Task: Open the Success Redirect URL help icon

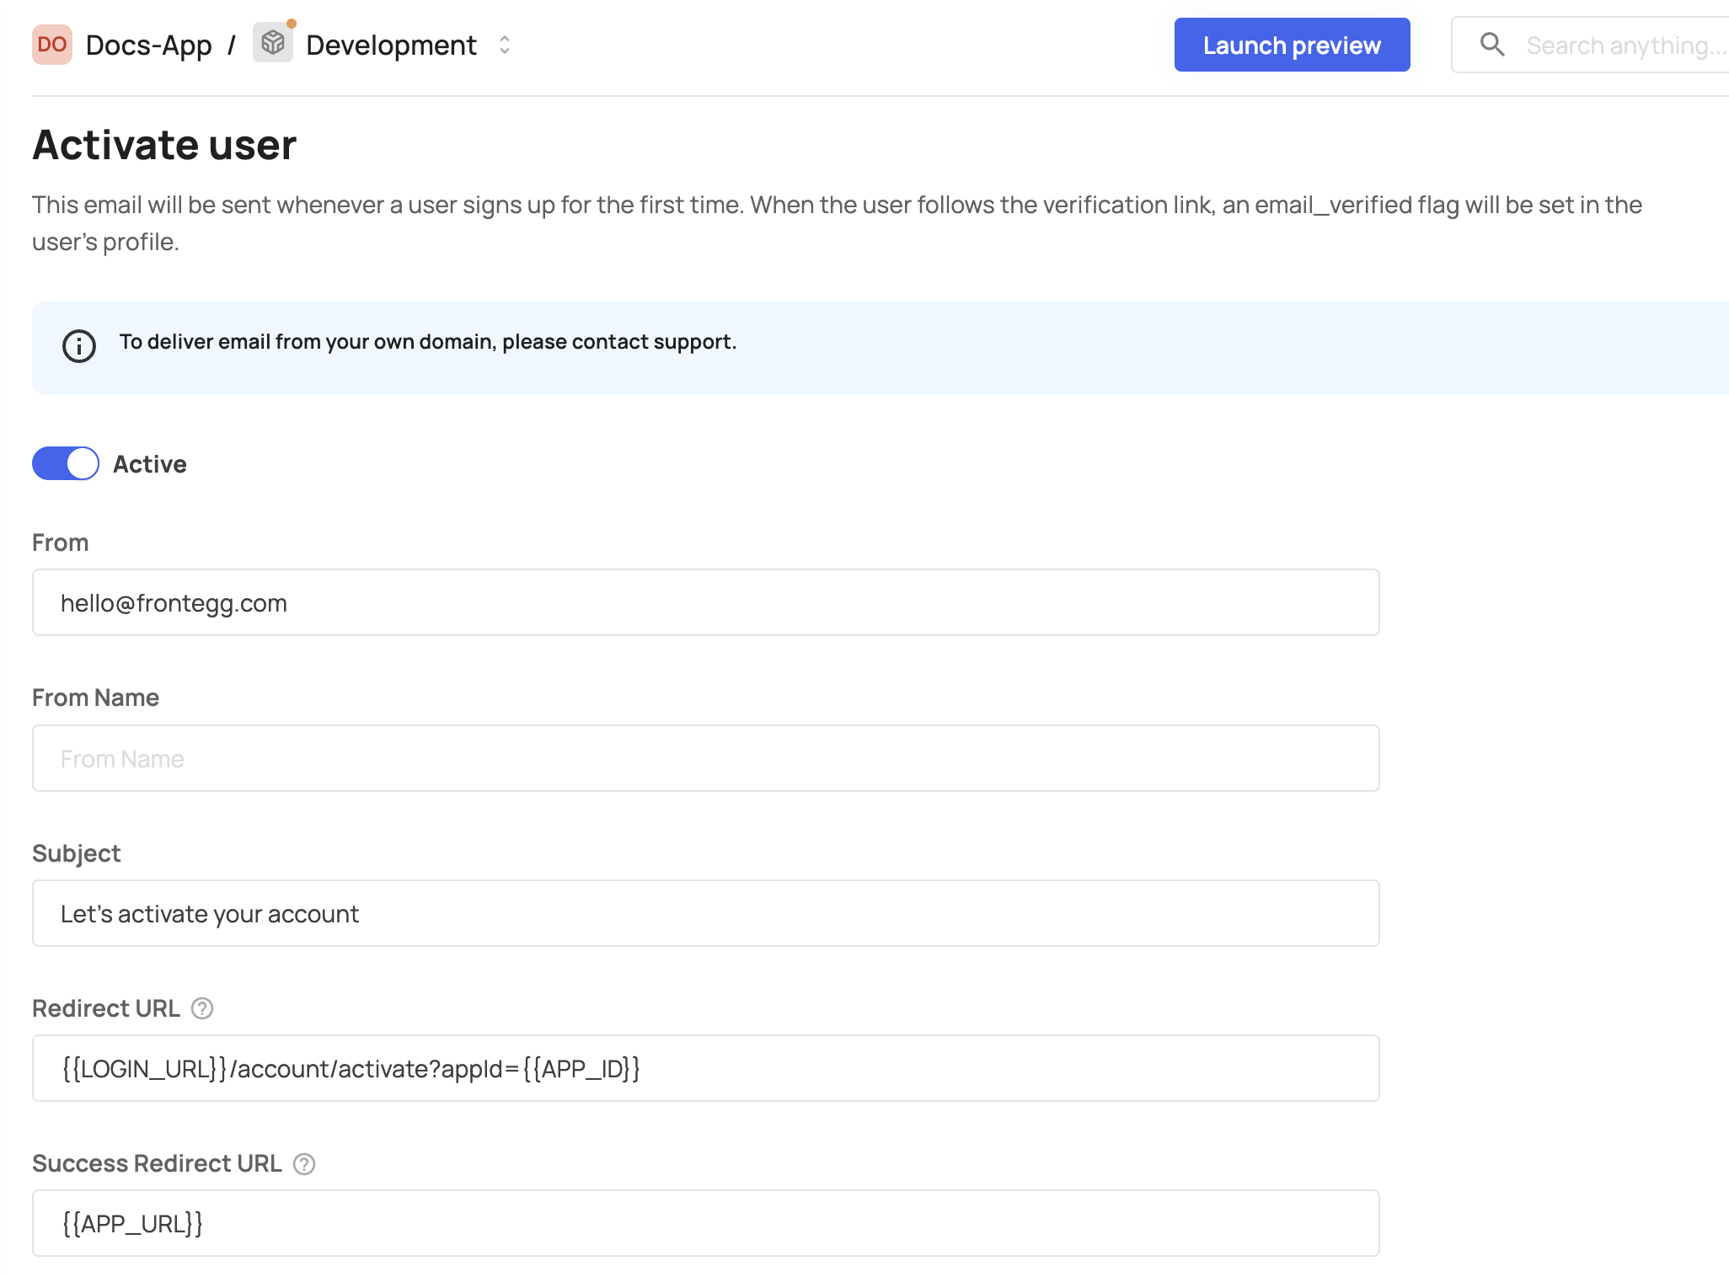Action: (x=304, y=1164)
